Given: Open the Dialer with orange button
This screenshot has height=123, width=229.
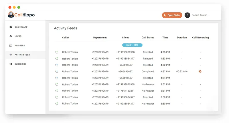Looking at the screenshot, I should click(x=172, y=15).
